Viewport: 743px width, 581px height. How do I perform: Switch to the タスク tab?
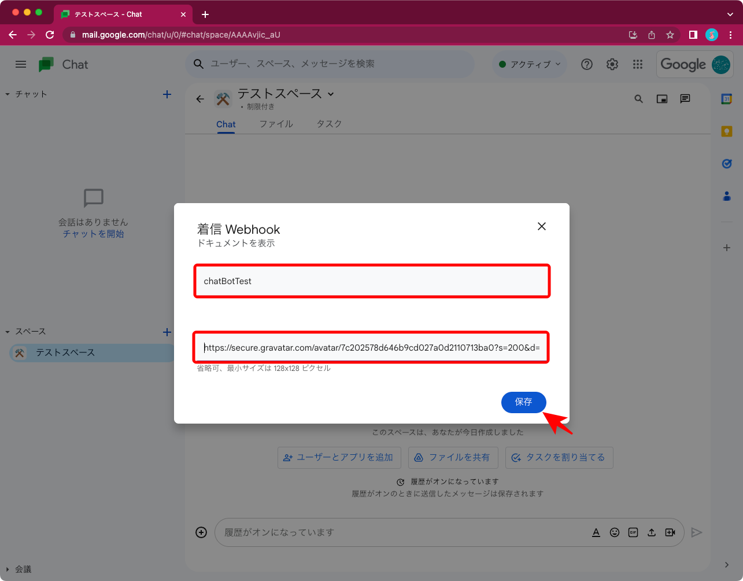click(x=328, y=124)
